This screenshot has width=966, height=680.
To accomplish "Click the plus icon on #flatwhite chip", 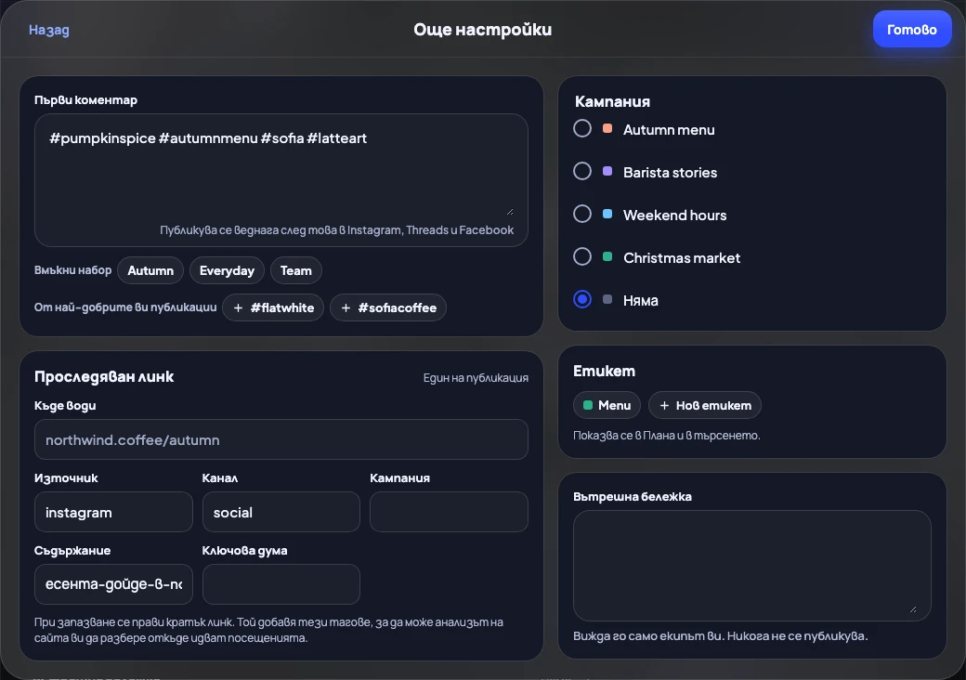I will (238, 308).
